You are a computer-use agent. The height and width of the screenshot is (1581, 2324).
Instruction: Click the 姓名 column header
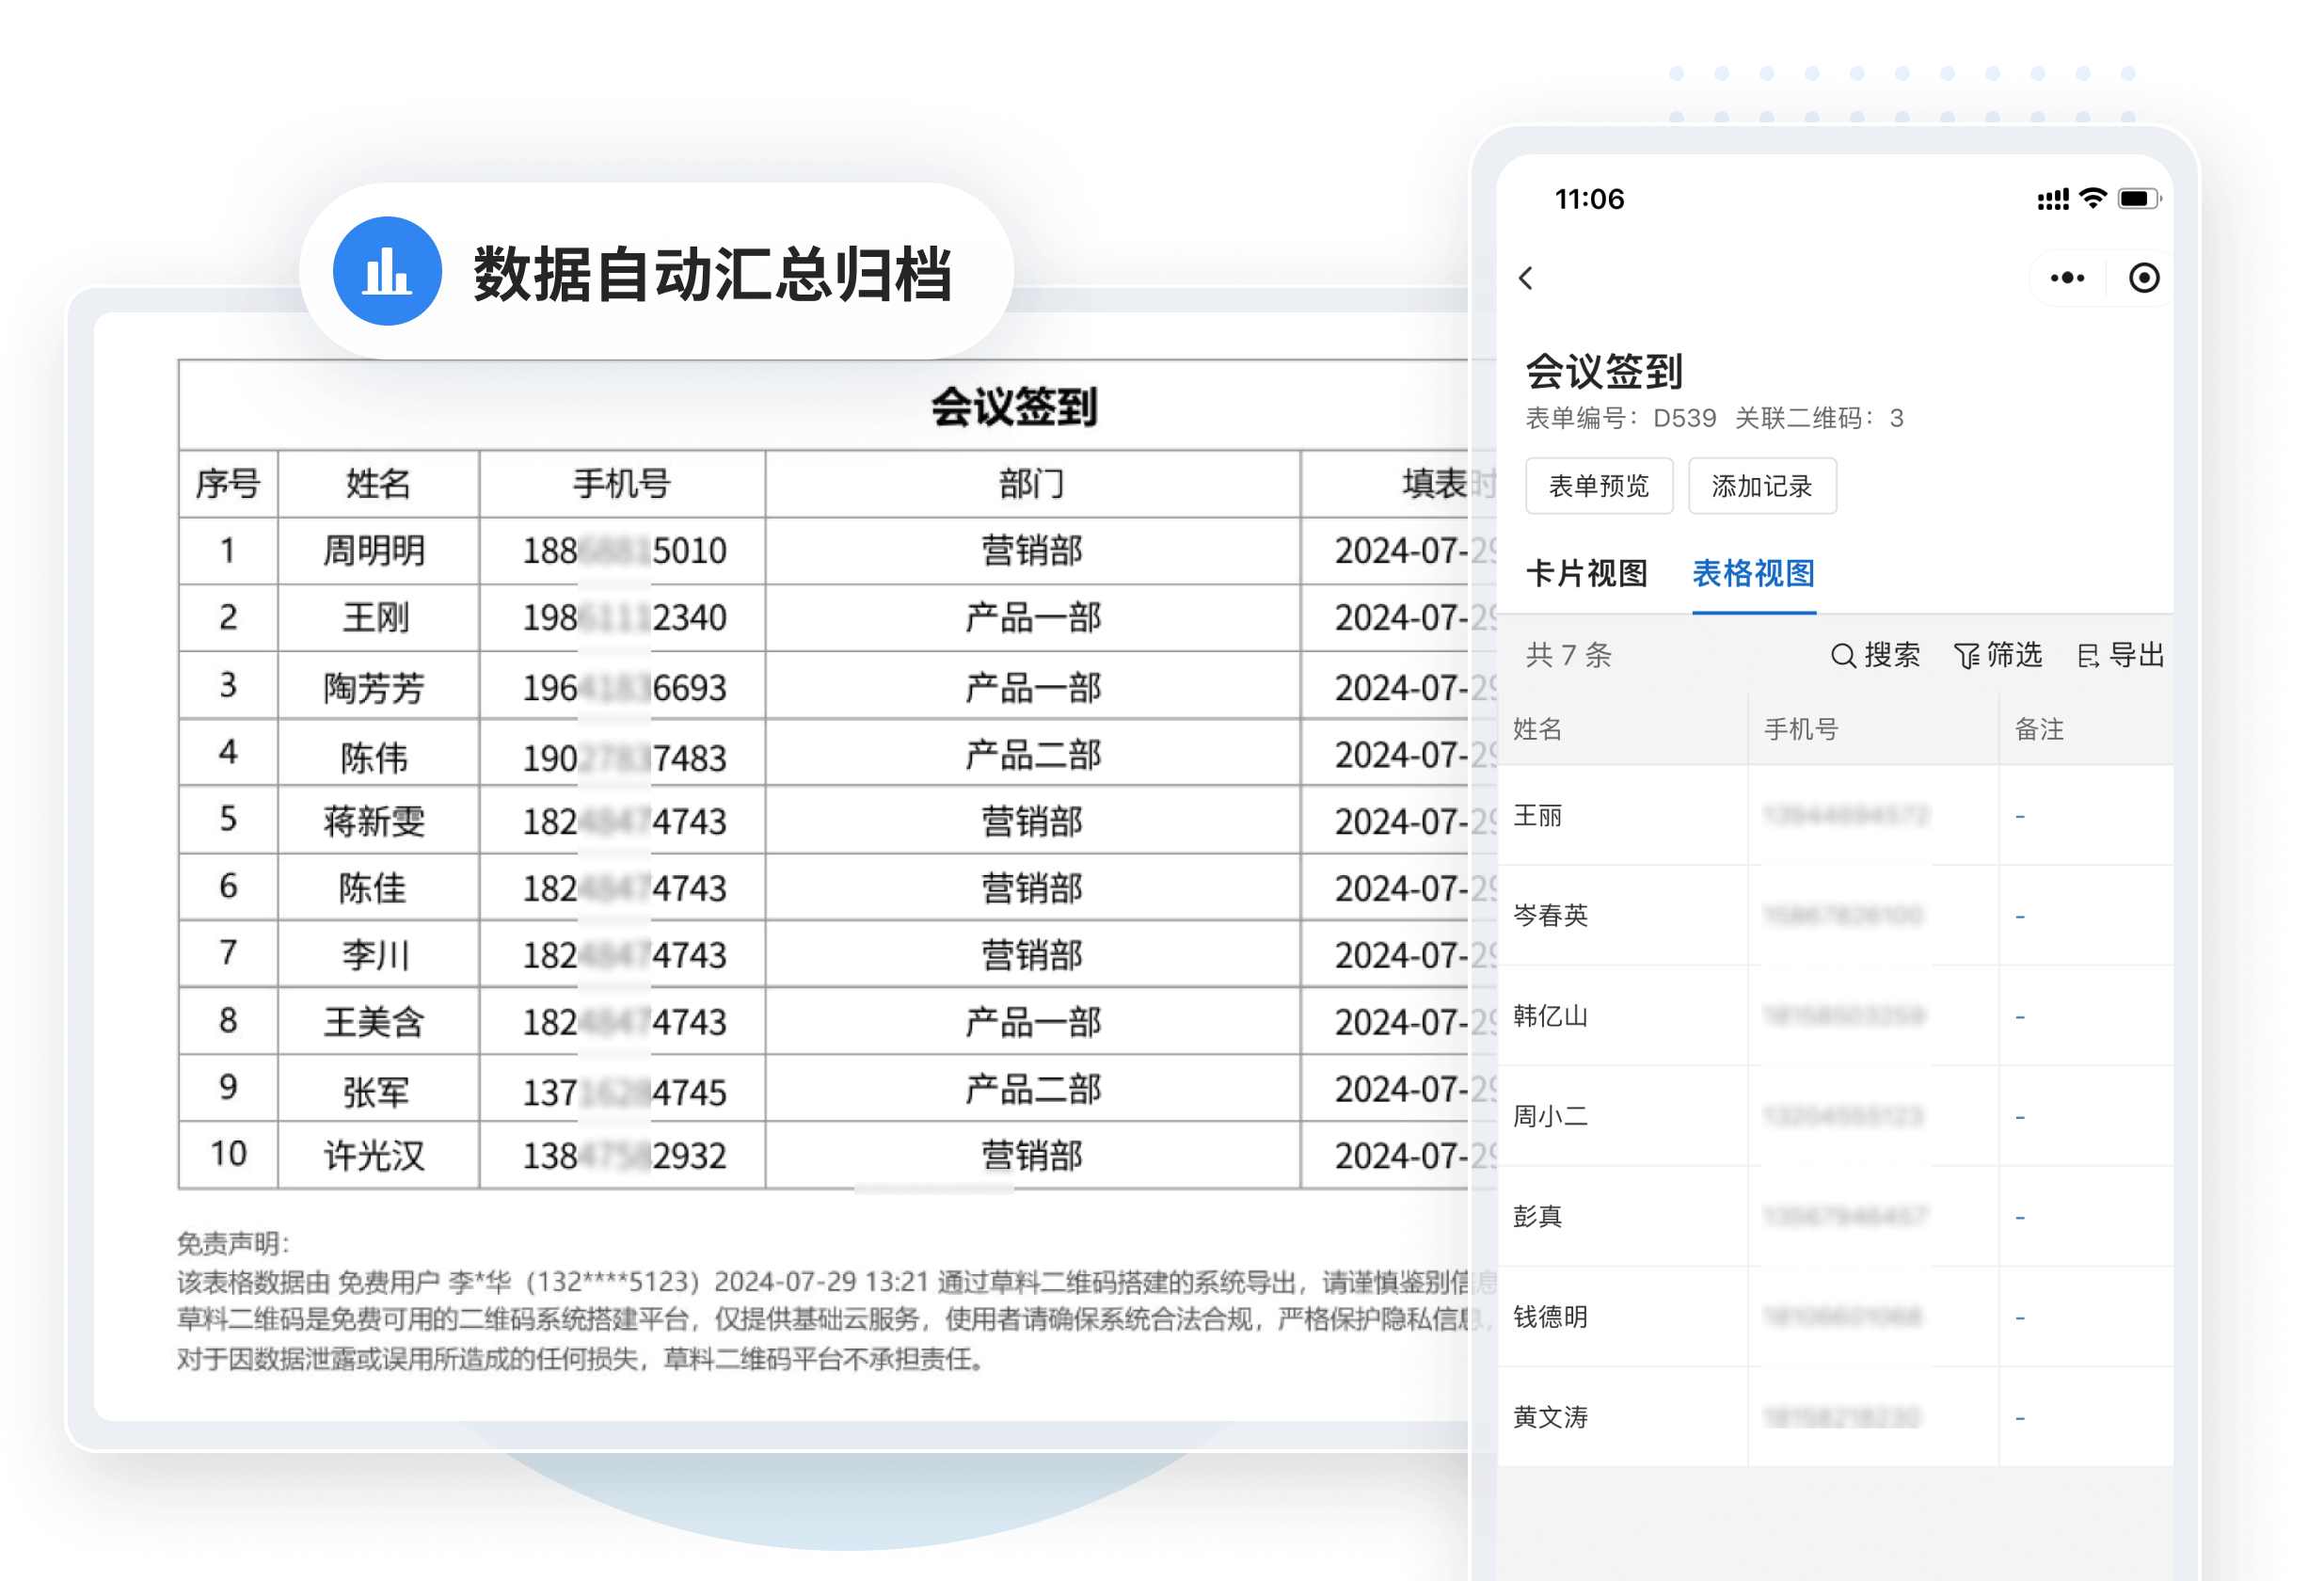pos(1541,730)
